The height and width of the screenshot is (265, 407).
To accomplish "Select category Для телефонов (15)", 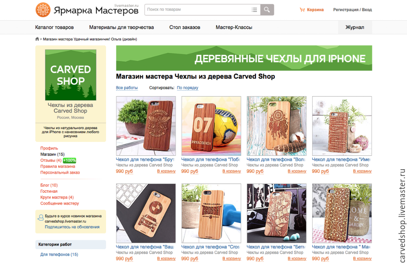I will click(x=59, y=254).
